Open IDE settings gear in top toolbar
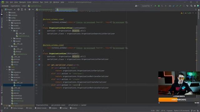 coord(195,6)
